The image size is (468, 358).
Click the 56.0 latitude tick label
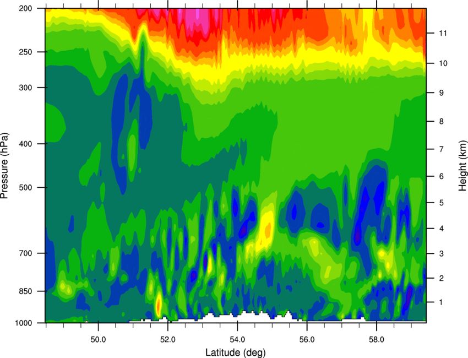(307, 339)
